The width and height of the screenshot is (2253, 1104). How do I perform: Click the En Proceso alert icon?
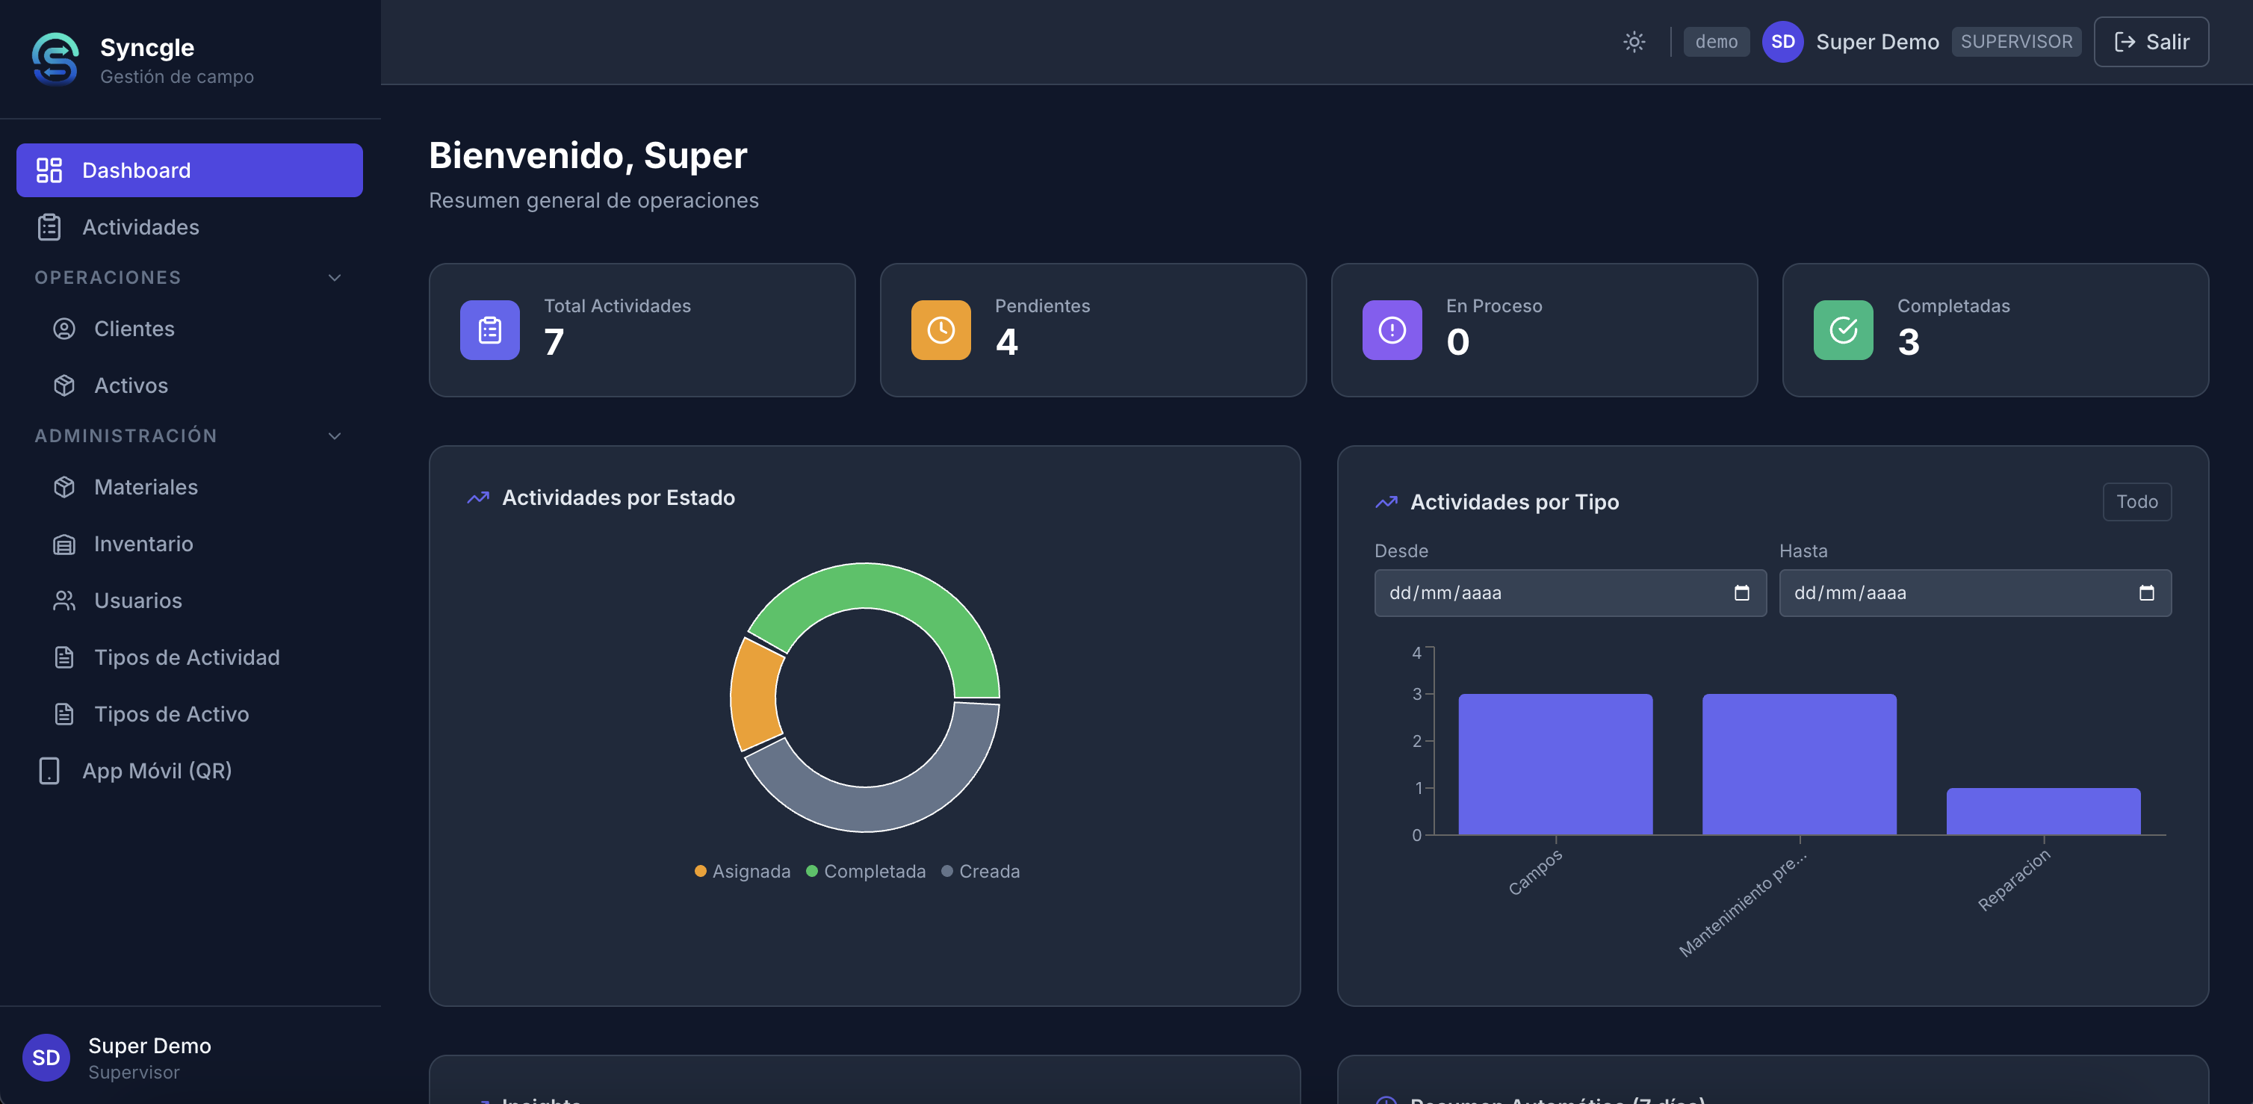click(1392, 331)
